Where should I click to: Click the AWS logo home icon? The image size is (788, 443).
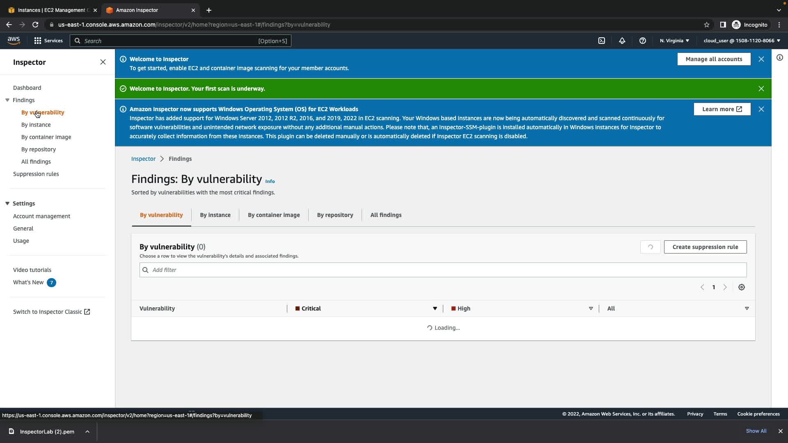click(14, 40)
